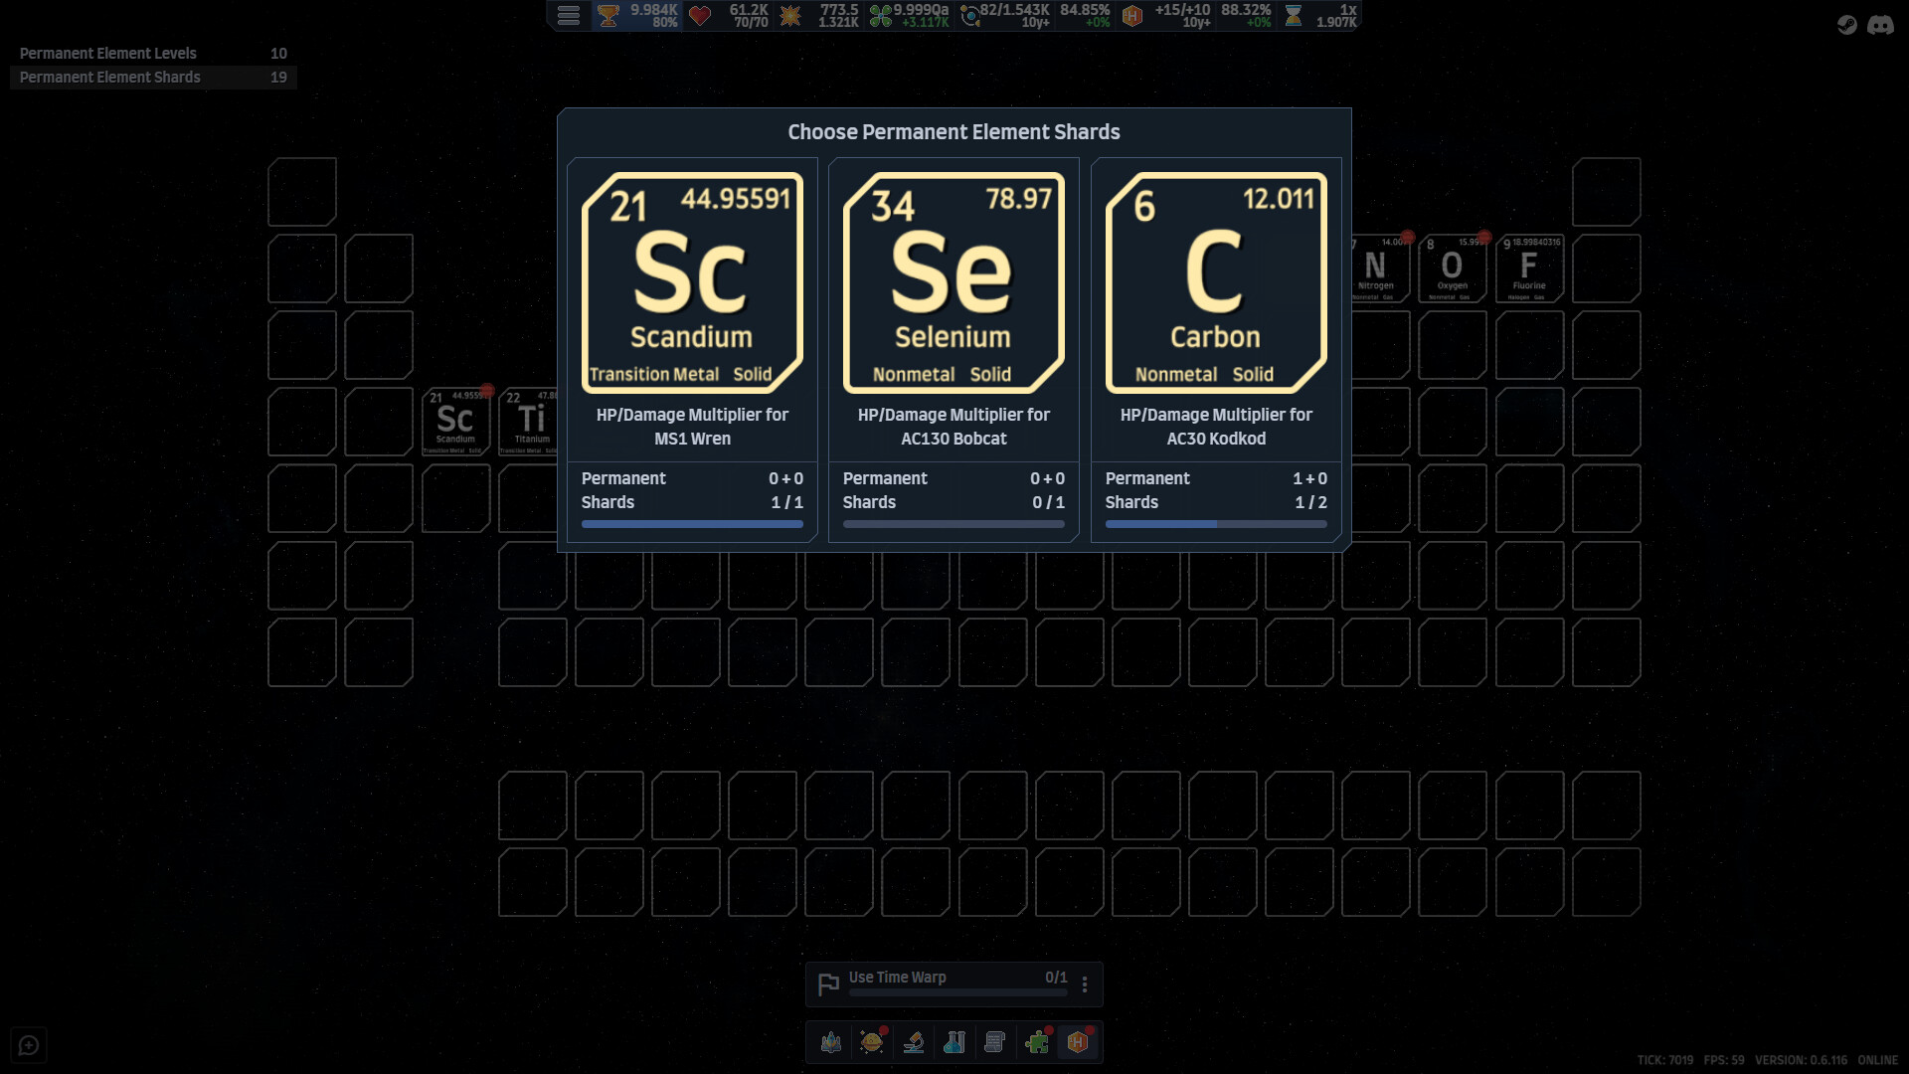
Task: Open Discord via the top-right icon
Action: point(1882,25)
